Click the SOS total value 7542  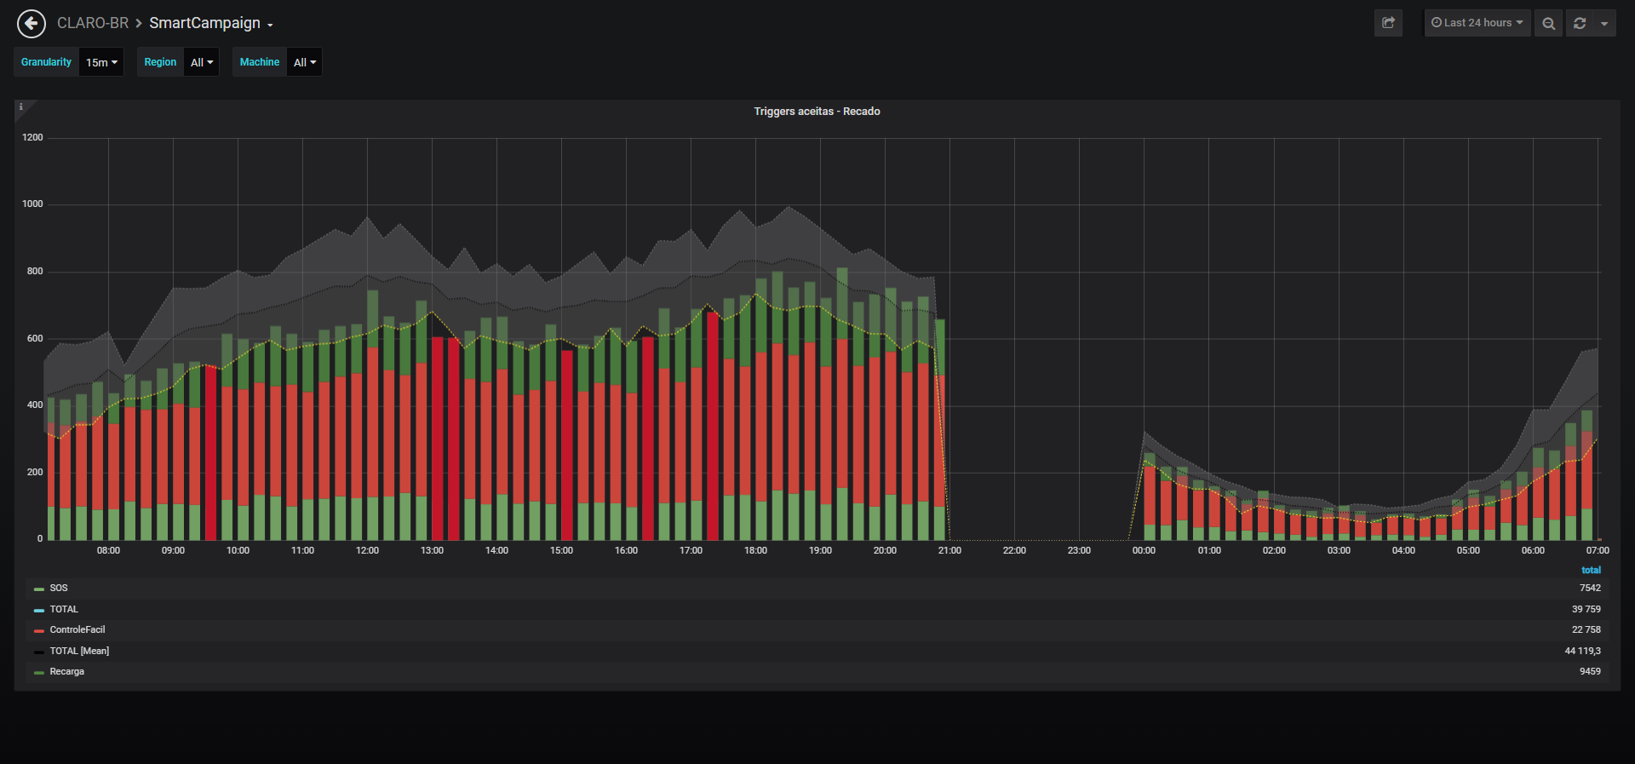pos(1590,589)
